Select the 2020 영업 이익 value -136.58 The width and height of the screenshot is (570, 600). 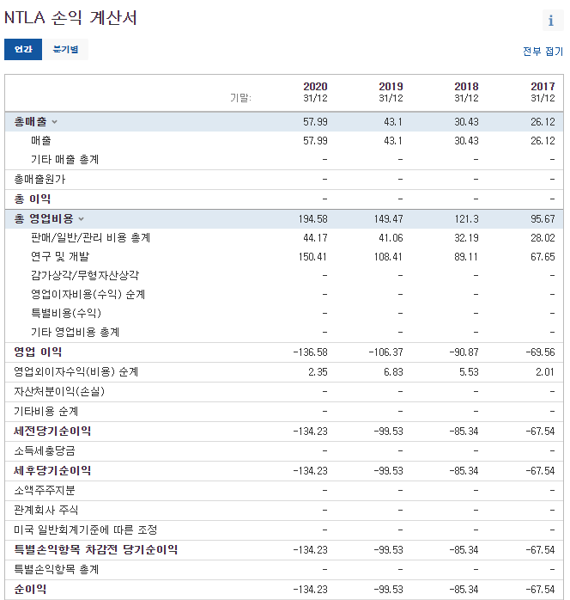pos(310,352)
